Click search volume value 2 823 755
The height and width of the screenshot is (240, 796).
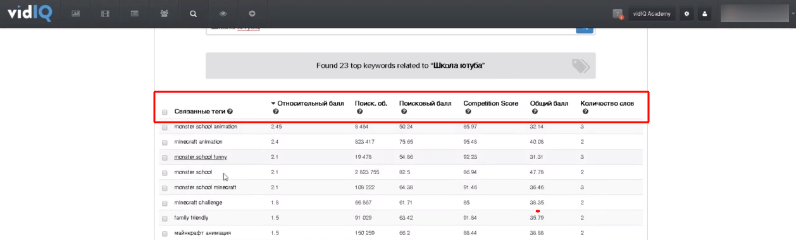(368, 172)
